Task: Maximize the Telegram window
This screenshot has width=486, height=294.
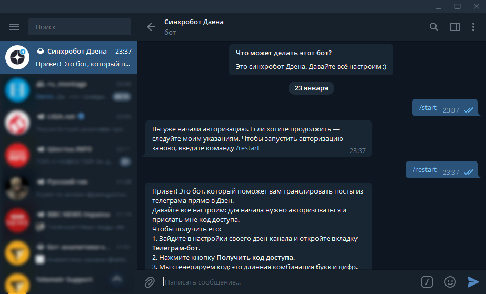Action: (458, 6)
